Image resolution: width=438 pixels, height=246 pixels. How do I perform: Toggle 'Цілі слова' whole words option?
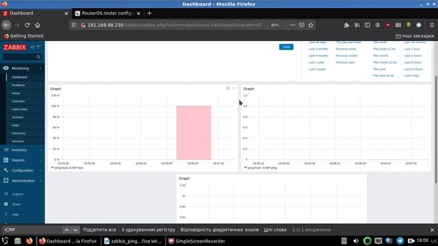click(x=275, y=230)
